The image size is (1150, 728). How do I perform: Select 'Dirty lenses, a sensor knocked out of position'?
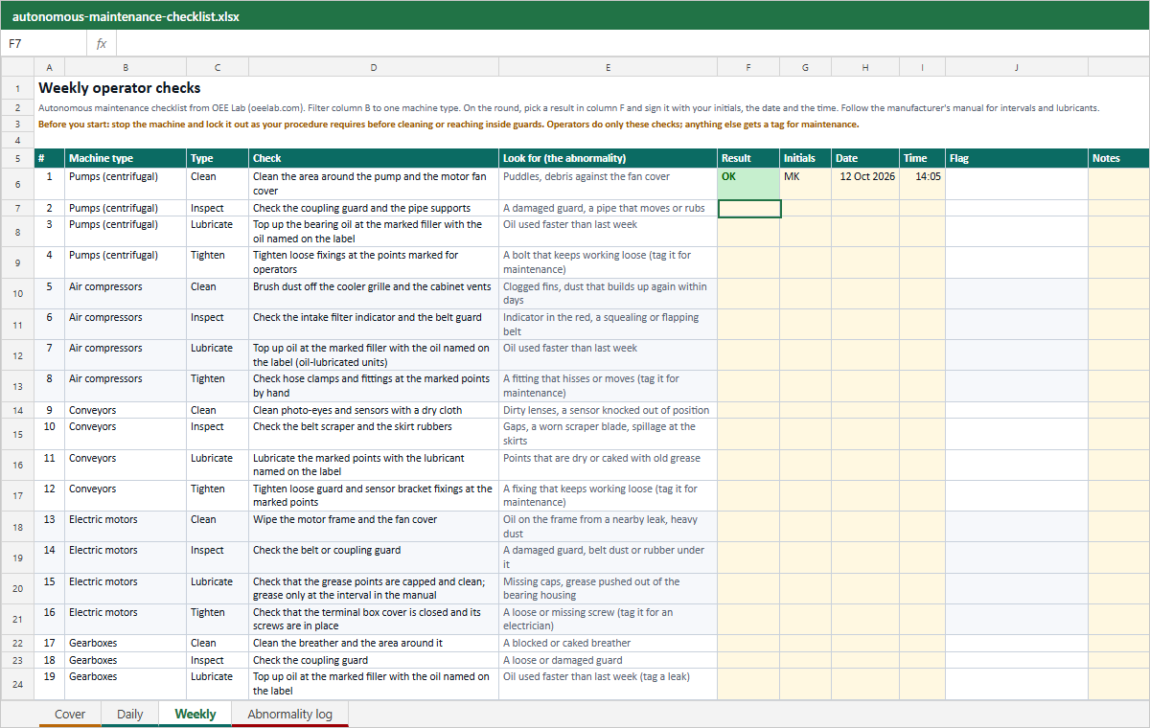(609, 410)
